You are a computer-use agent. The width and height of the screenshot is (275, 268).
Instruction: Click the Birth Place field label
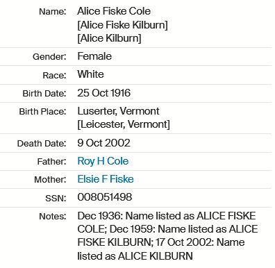tap(42, 112)
